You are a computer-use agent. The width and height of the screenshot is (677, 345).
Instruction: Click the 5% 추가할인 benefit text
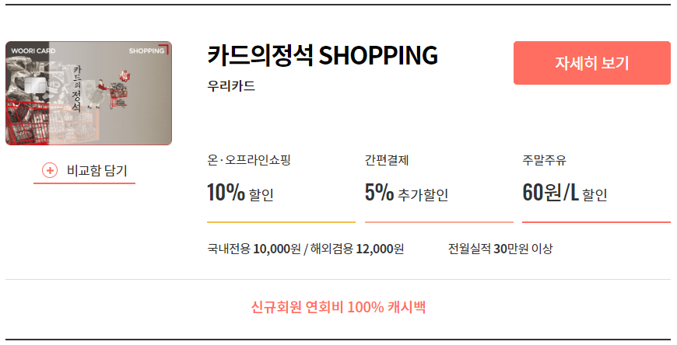coord(406,193)
